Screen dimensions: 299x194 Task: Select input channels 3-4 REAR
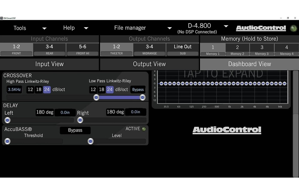pyautogui.click(x=49, y=50)
